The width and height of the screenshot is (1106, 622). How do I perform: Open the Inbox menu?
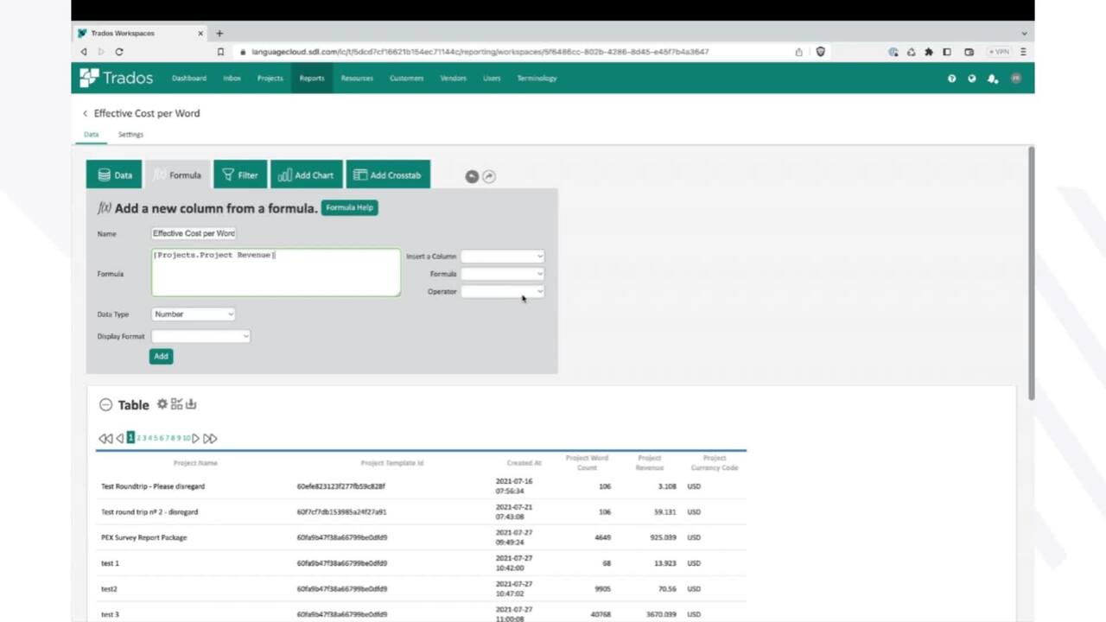232,78
